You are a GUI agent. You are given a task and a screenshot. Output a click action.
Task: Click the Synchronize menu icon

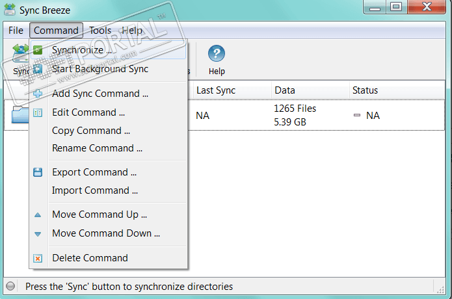[x=38, y=50]
